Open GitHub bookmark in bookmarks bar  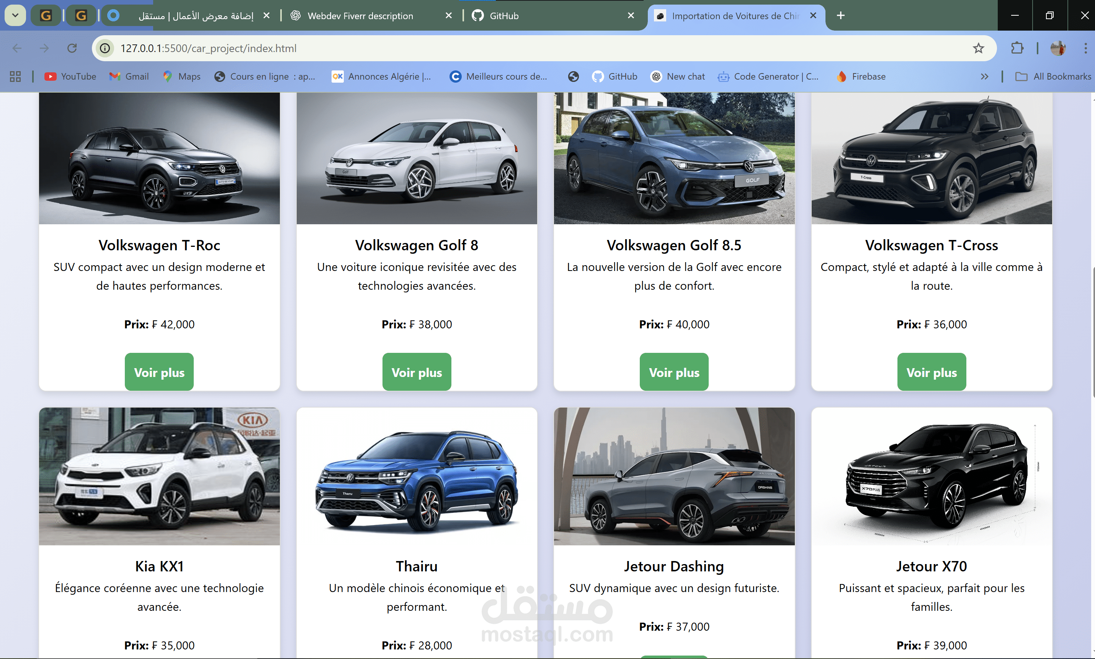[x=615, y=77]
